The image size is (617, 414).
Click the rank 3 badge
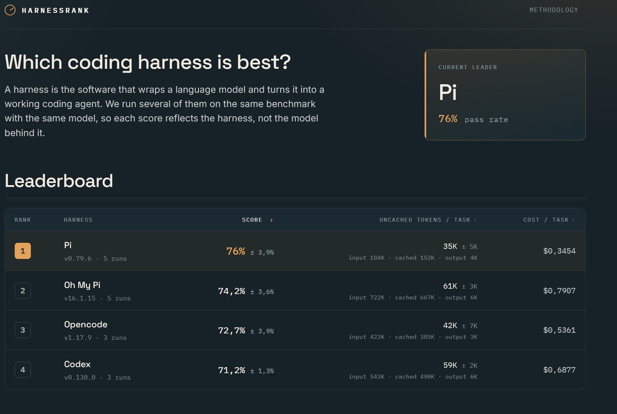[23, 330]
